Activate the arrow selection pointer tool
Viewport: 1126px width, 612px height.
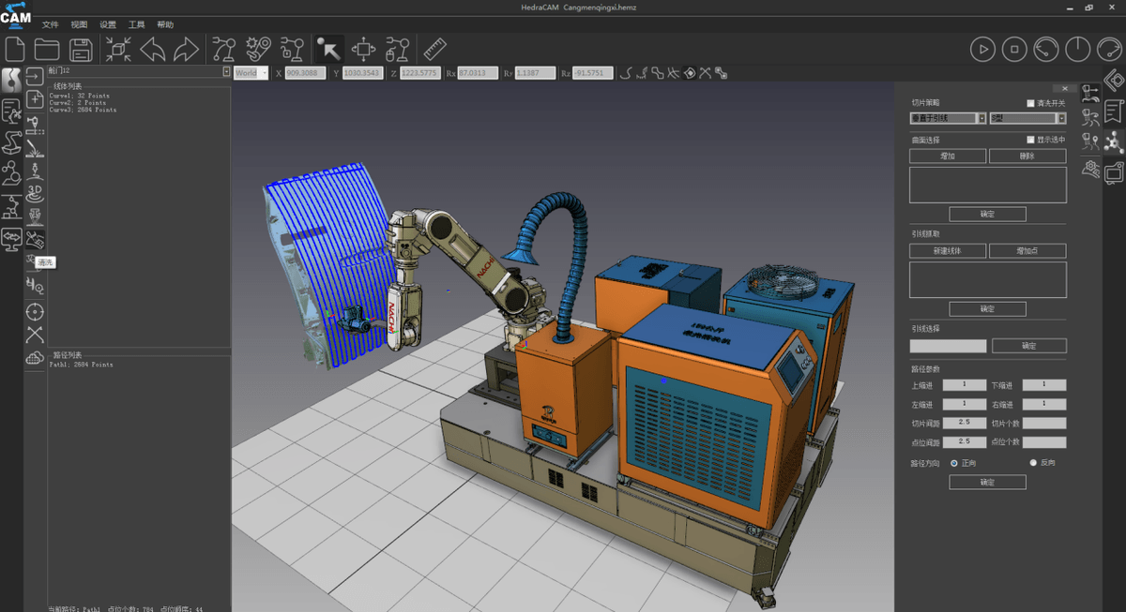click(328, 49)
